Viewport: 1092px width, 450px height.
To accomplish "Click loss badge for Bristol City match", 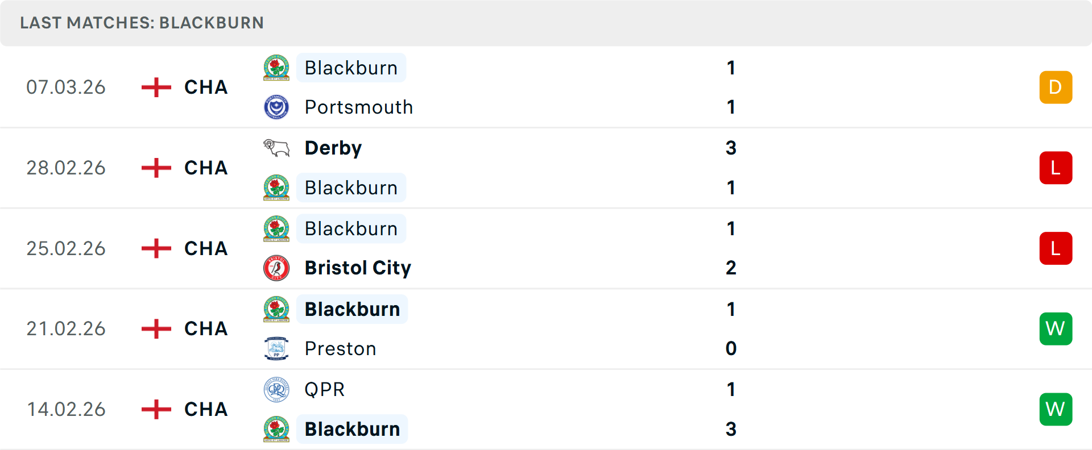I will pyautogui.click(x=1056, y=248).
